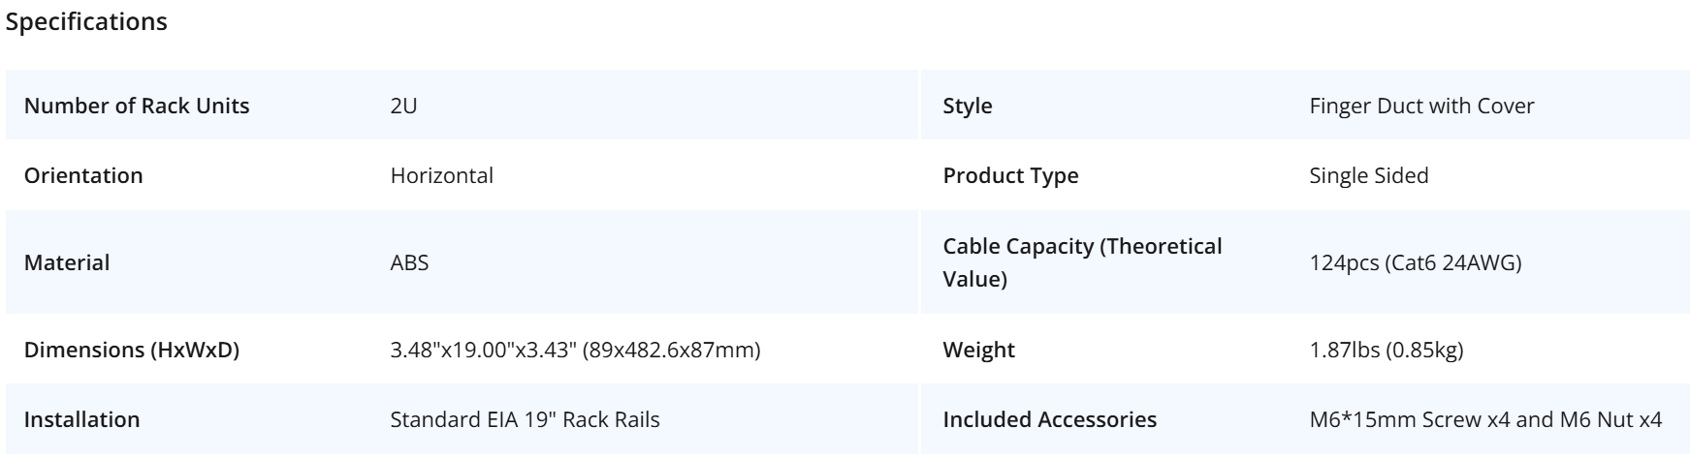Select the Style label
The width and height of the screenshot is (1690, 459).
pos(968,106)
